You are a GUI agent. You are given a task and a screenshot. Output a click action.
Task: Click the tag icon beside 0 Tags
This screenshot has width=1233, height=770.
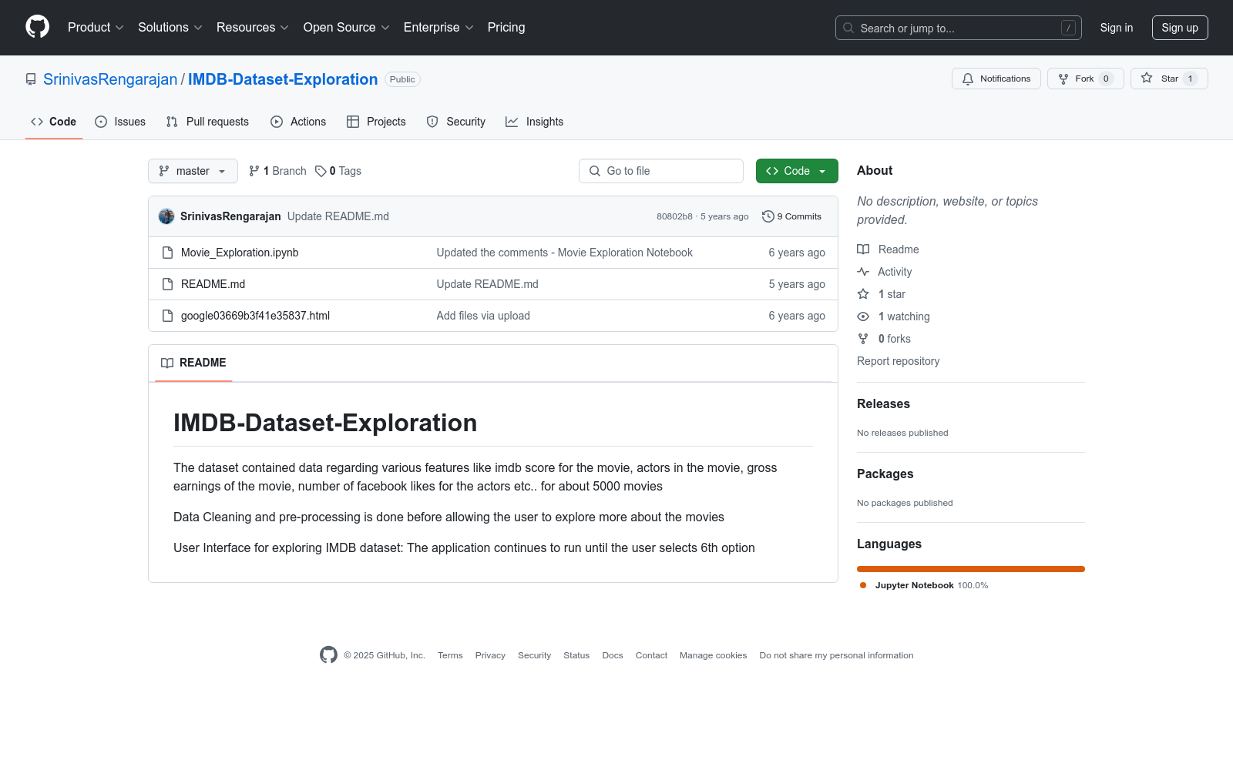[321, 171]
